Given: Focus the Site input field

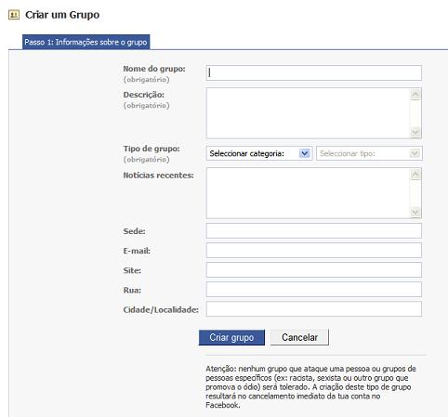Looking at the screenshot, I should click(314, 270).
